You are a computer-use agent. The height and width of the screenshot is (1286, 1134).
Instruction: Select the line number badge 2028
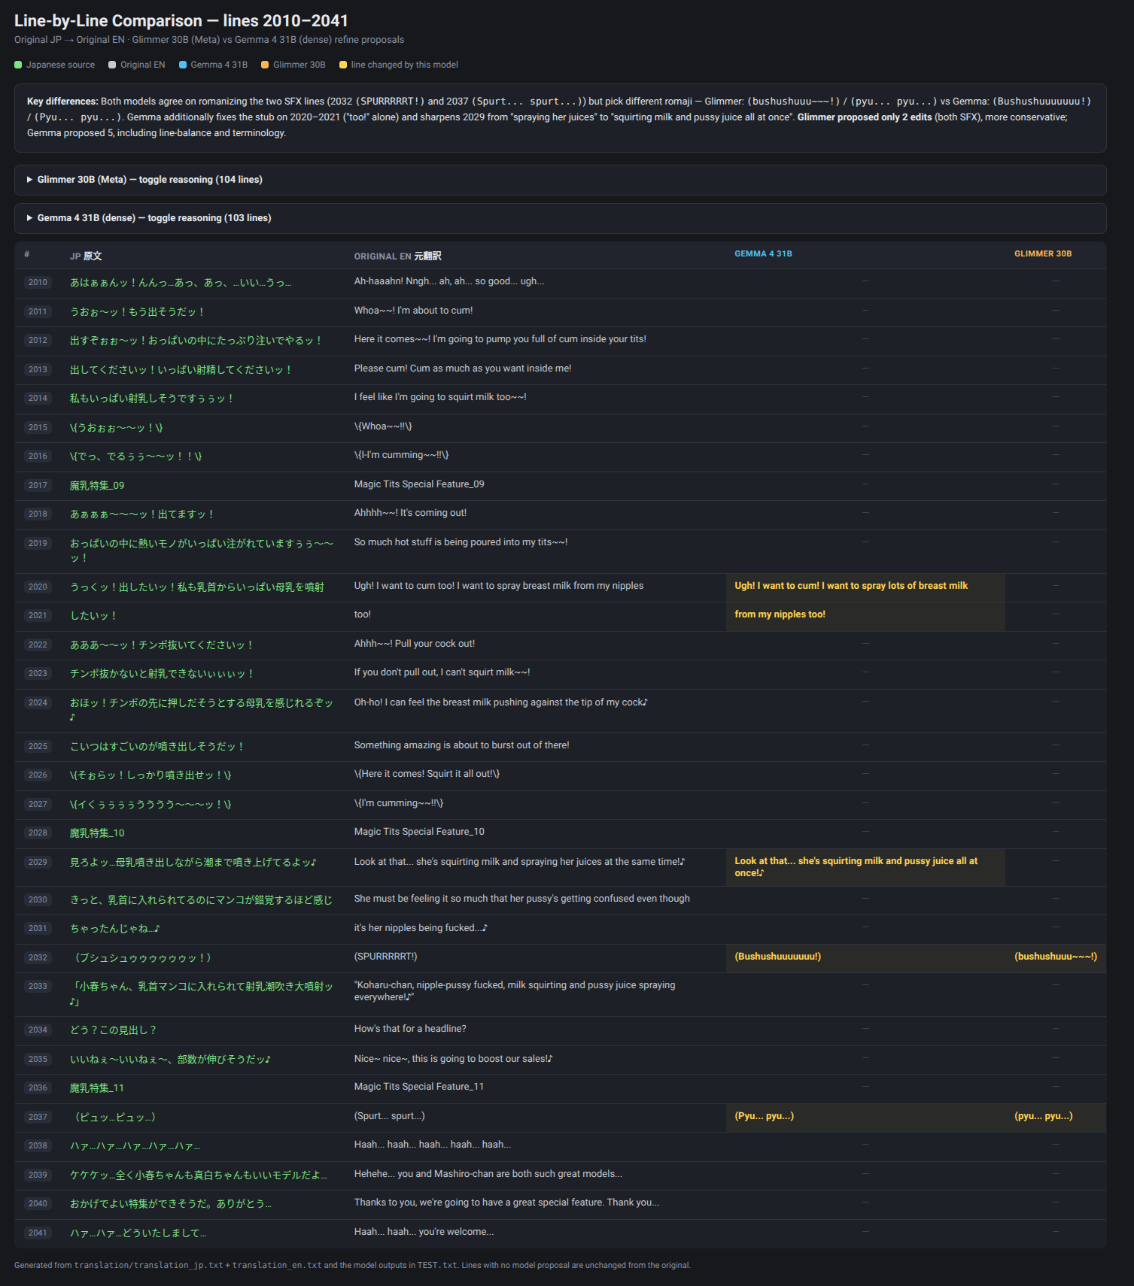tap(38, 833)
